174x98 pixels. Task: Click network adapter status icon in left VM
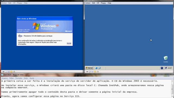(14, 71)
